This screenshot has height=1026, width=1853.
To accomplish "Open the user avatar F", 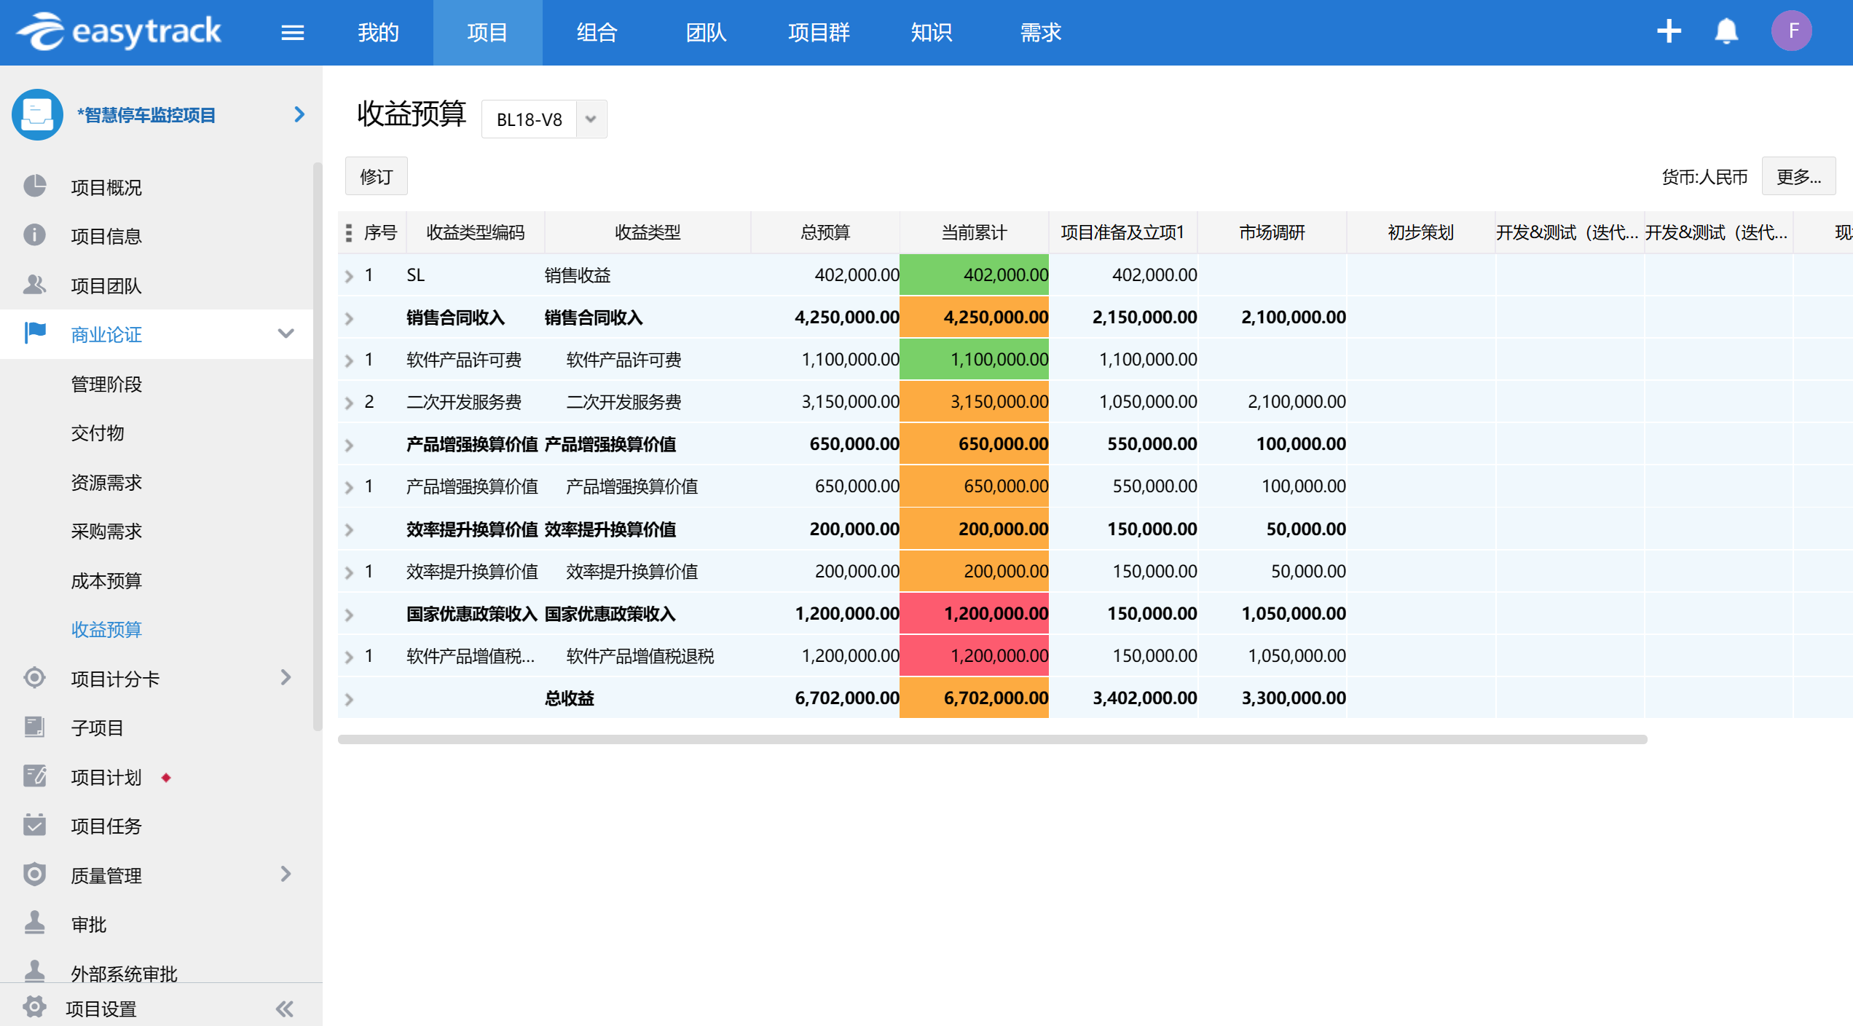I will 1791,31.
